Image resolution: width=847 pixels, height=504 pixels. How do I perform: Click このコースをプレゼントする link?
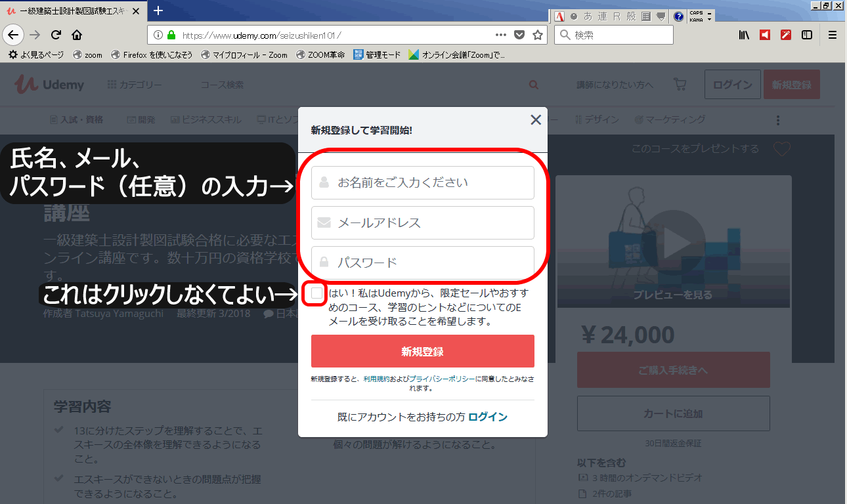tap(695, 149)
